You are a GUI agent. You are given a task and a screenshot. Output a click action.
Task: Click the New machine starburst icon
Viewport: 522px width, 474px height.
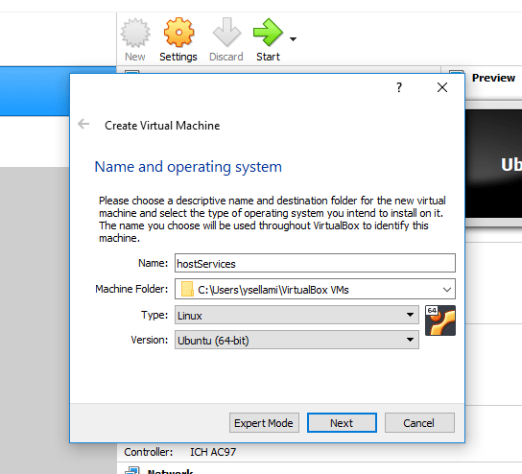pos(135,33)
